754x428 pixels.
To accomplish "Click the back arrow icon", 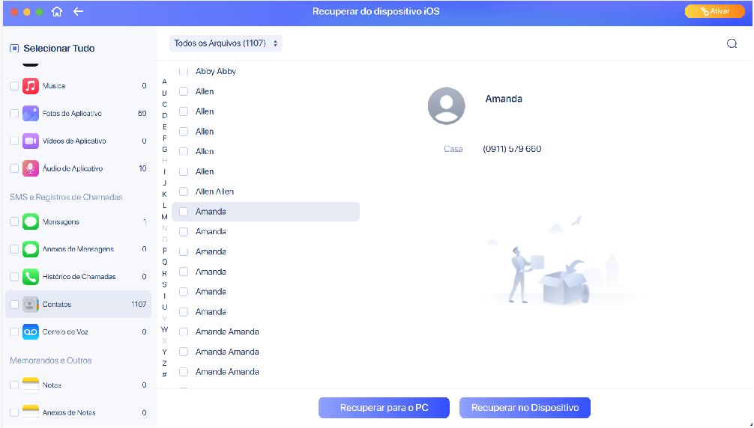I will click(79, 12).
